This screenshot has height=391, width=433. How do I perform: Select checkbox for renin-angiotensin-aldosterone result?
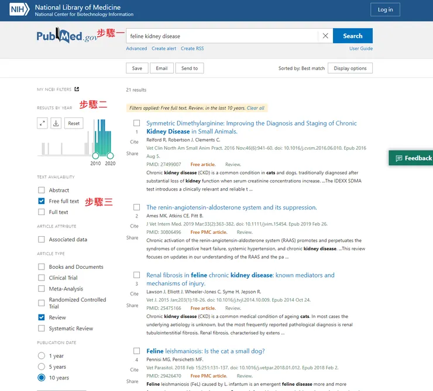pos(137,207)
